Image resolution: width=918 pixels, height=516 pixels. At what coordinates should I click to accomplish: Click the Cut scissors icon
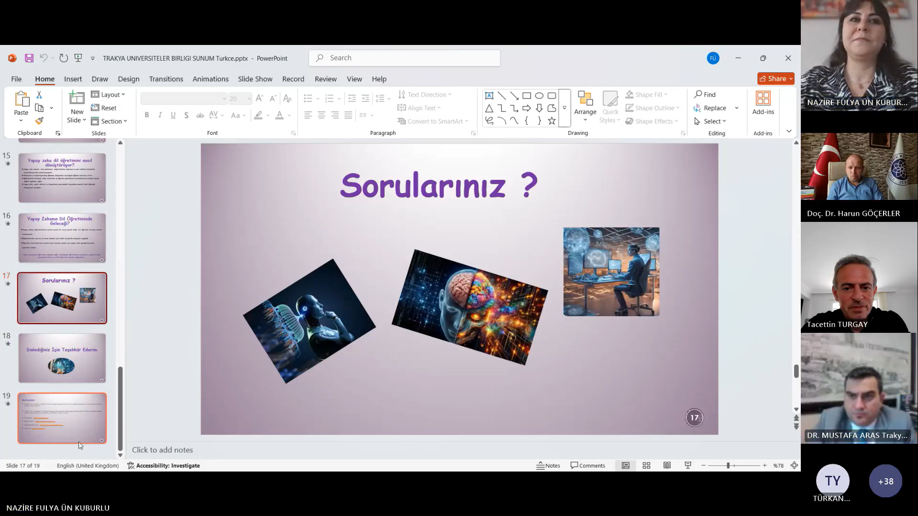[x=39, y=95]
